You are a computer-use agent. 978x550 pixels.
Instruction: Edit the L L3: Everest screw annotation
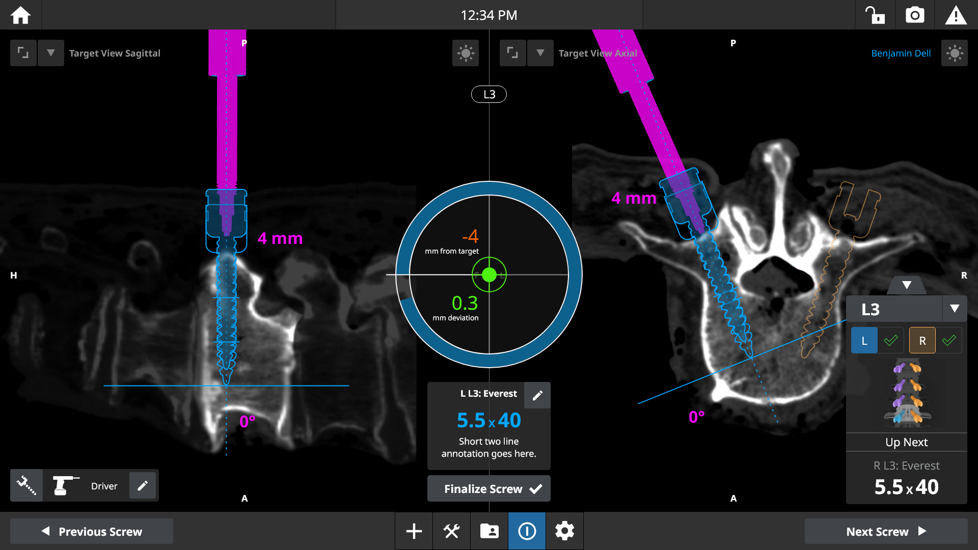pos(537,395)
